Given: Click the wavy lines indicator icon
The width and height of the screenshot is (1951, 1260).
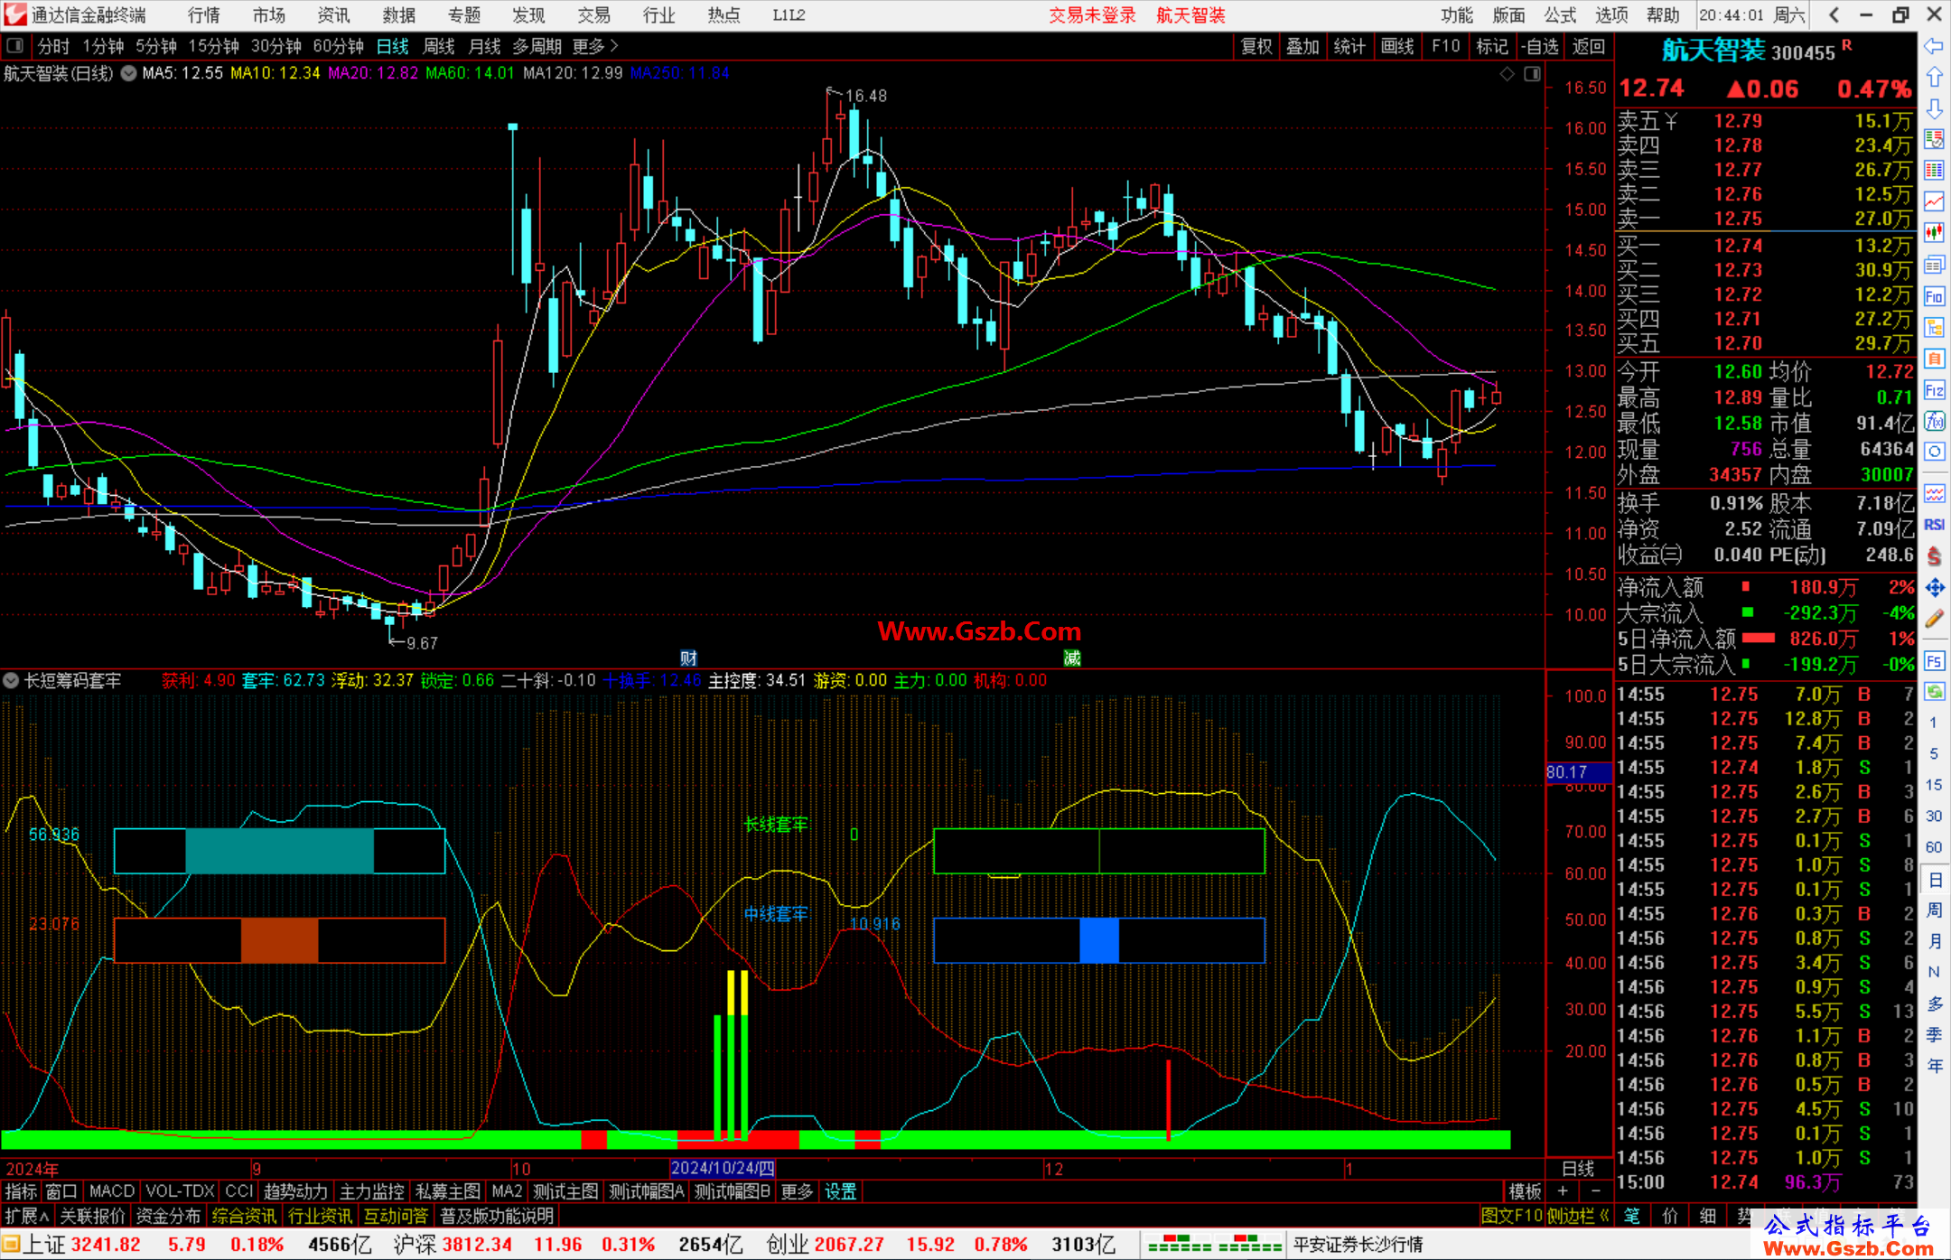Looking at the screenshot, I should [x=1934, y=493].
